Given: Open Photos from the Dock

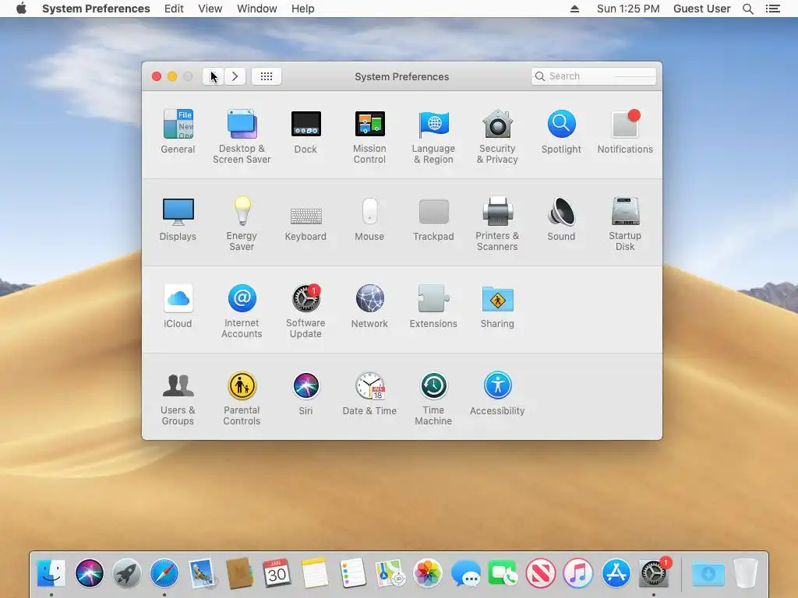Looking at the screenshot, I should tap(428, 572).
